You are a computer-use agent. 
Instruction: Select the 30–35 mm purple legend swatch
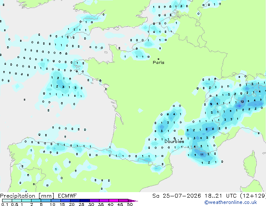pos(94,201)
